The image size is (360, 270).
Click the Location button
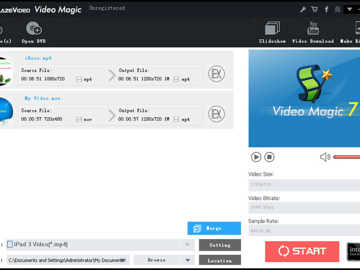click(220, 261)
